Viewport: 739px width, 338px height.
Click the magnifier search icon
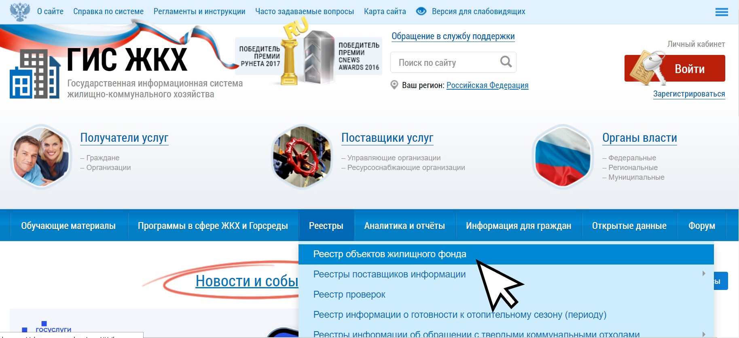point(506,62)
